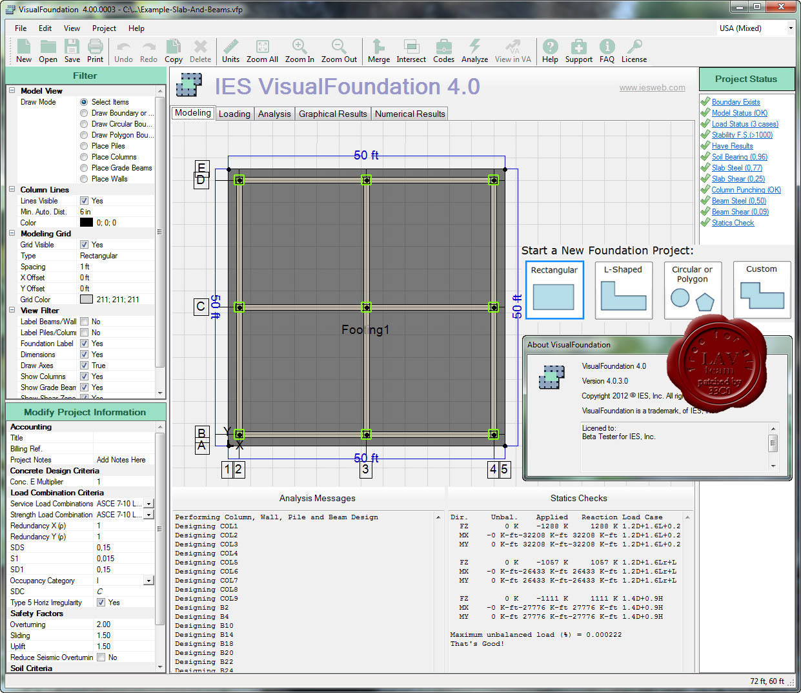Open the USA (Mixed) units dropdown

(x=791, y=28)
